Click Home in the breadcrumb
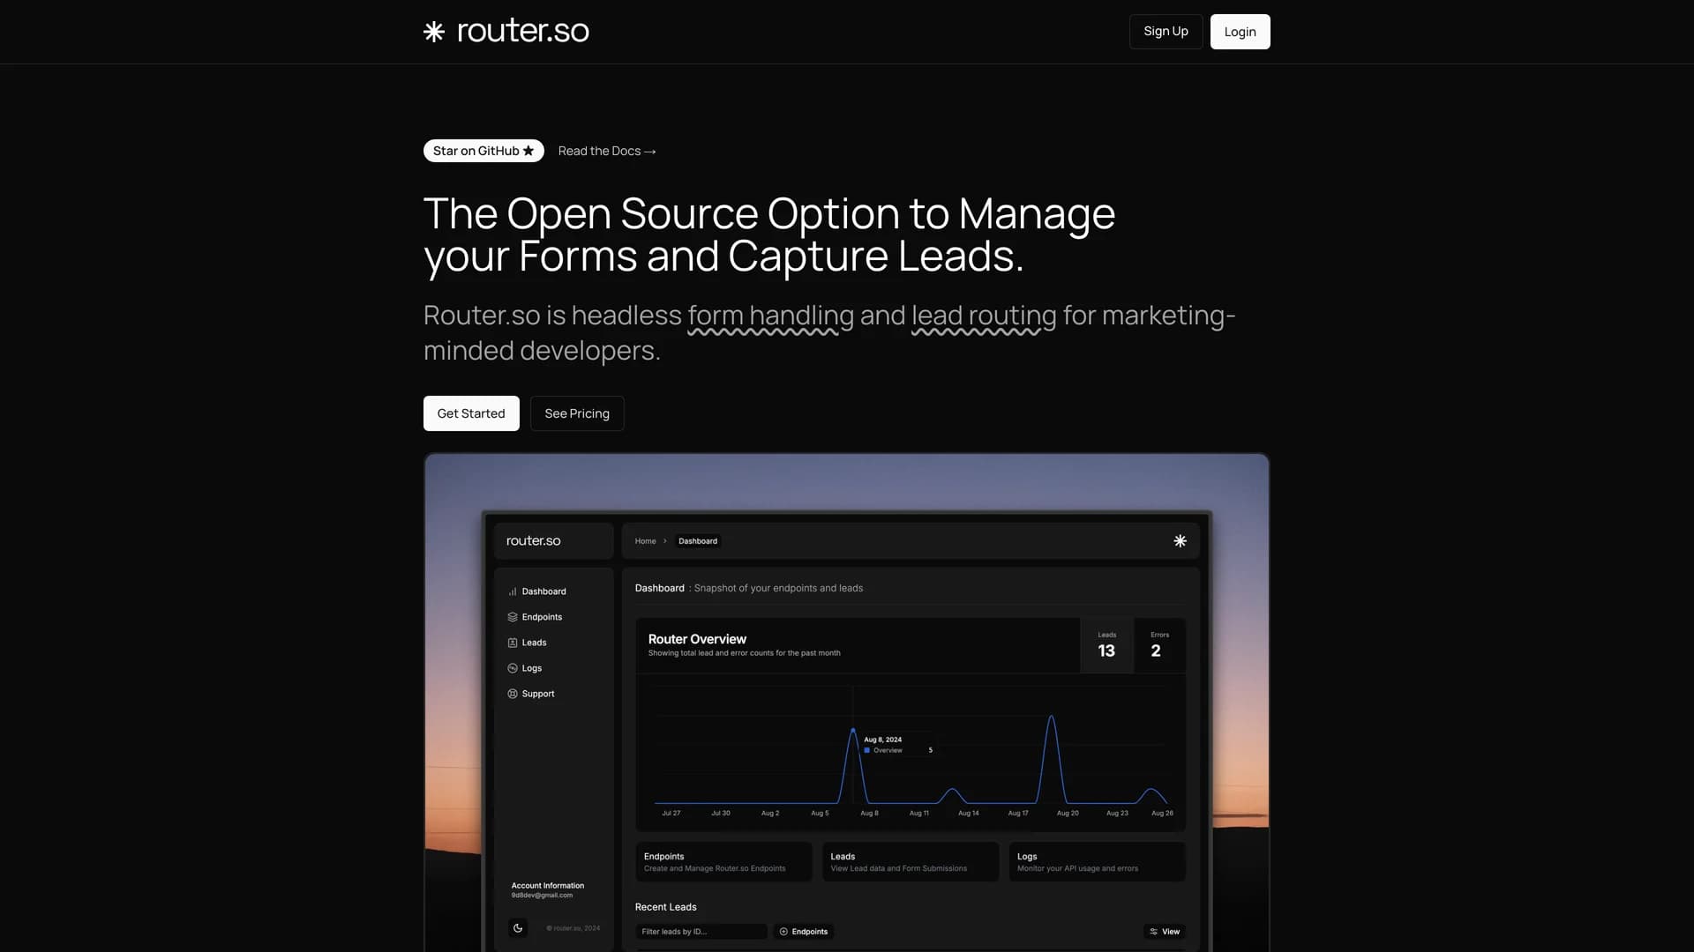Image resolution: width=1694 pixels, height=952 pixels. 645,541
